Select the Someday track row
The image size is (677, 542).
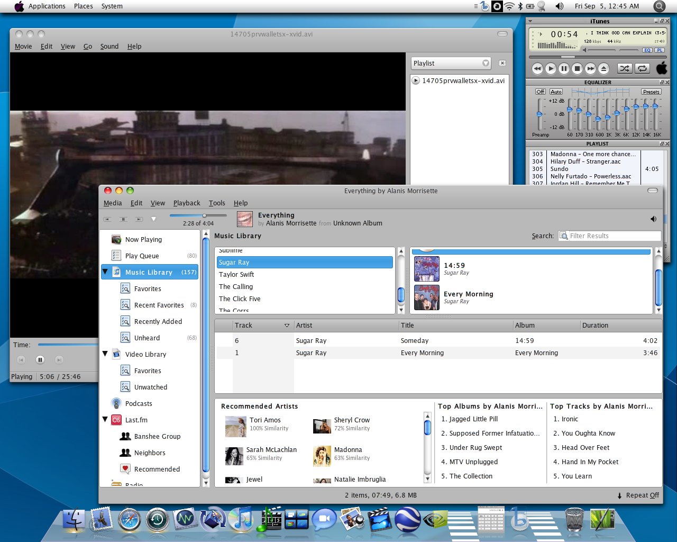(x=438, y=340)
